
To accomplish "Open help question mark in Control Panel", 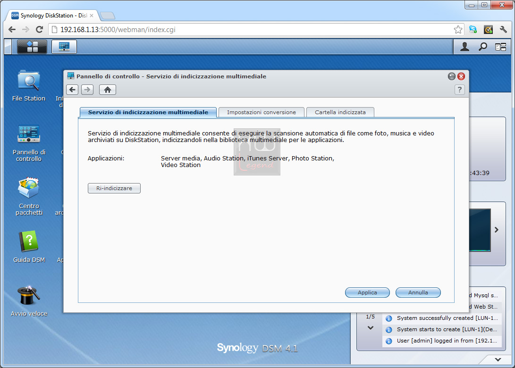I will point(459,90).
